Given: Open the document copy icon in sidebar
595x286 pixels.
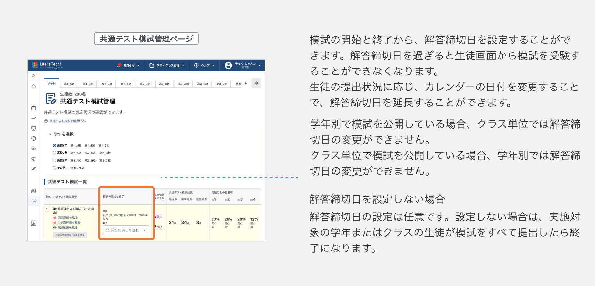Looking at the screenshot, I should point(33,191).
